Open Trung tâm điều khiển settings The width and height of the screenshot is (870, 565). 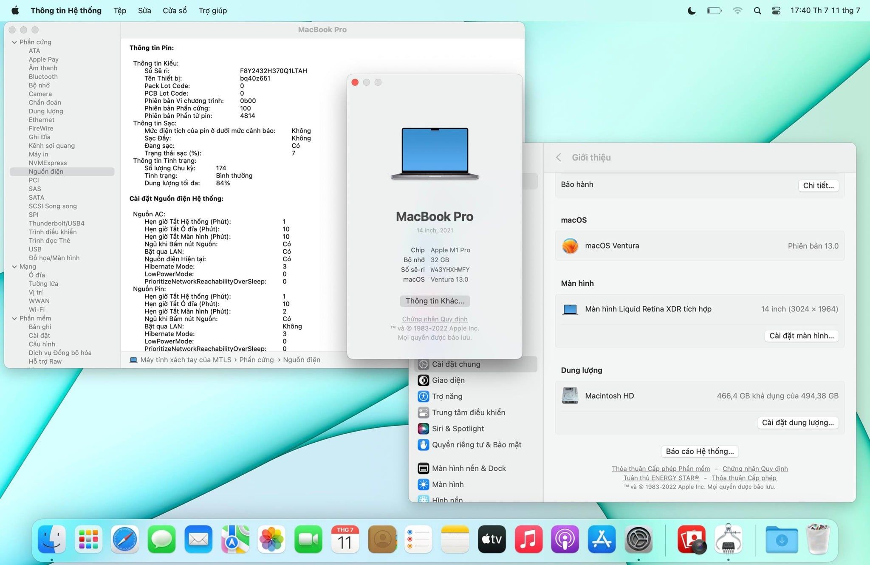pos(476,412)
